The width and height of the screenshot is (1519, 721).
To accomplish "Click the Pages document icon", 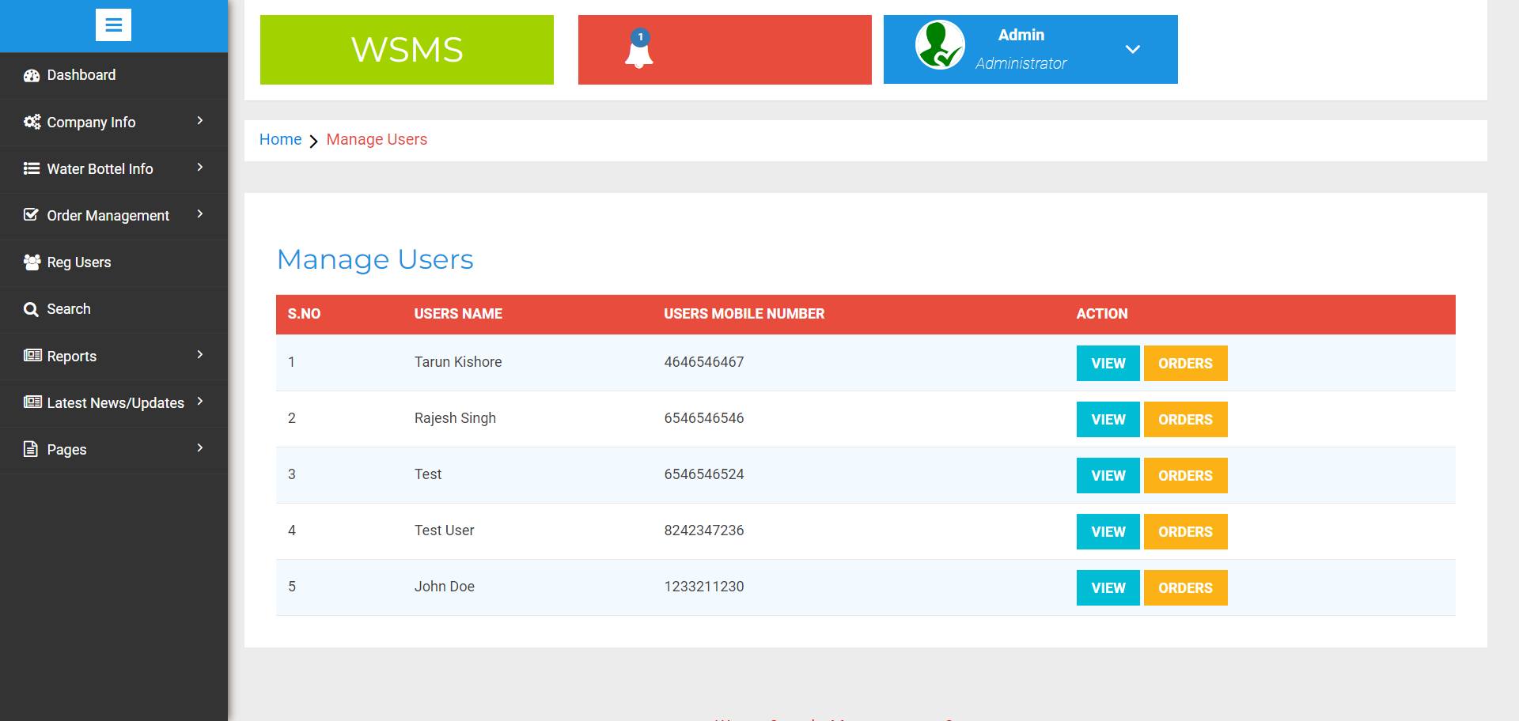I will [x=31, y=449].
